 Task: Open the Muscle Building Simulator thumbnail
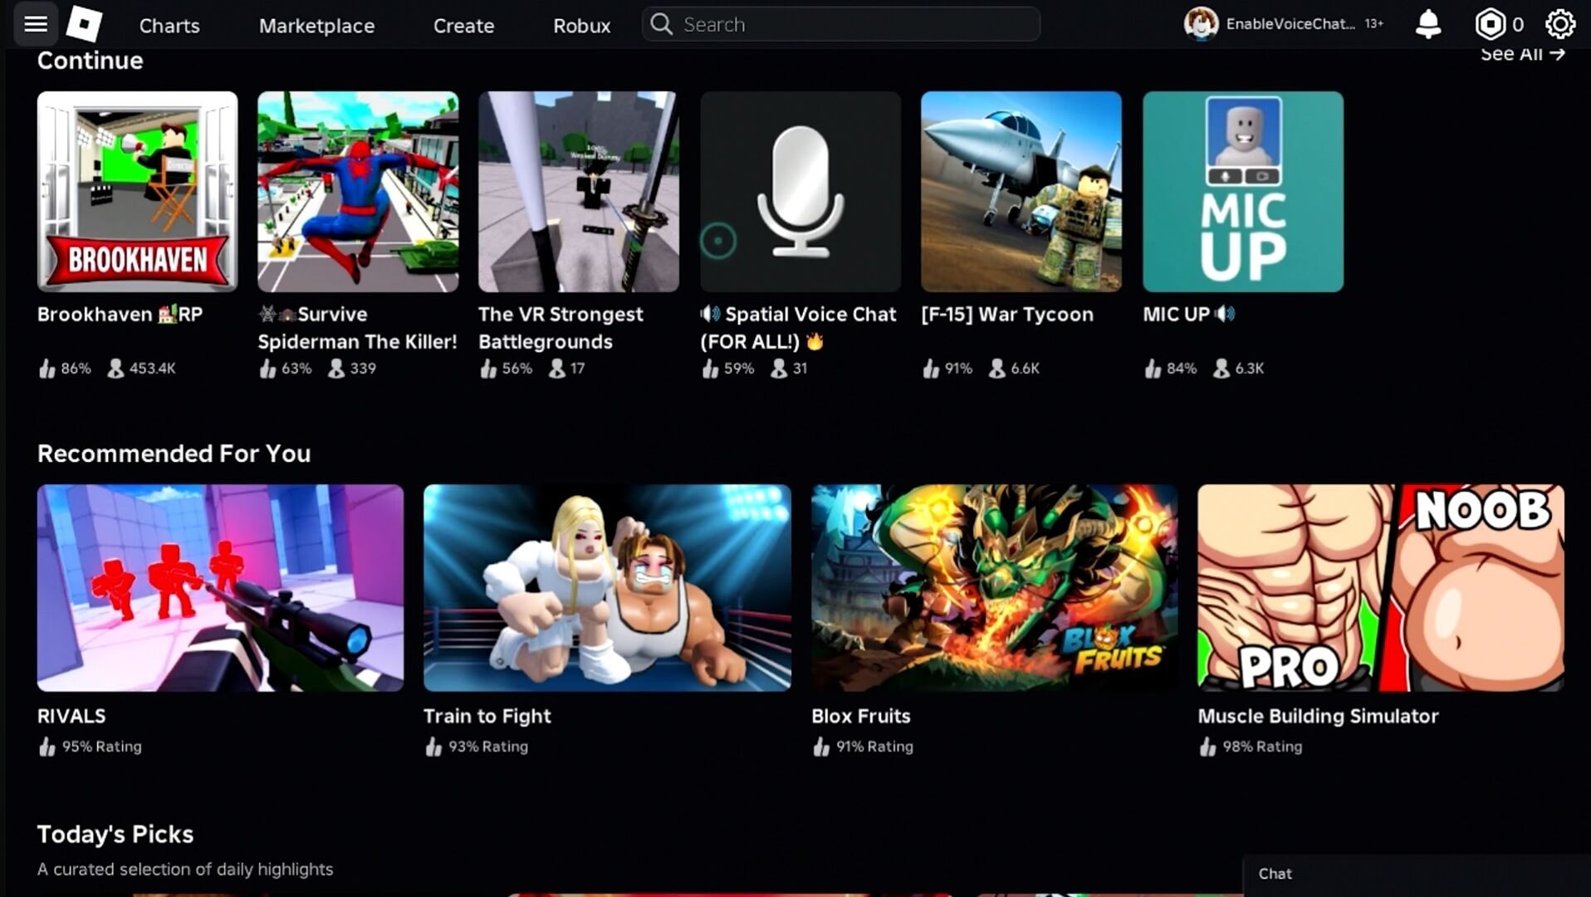(1381, 588)
